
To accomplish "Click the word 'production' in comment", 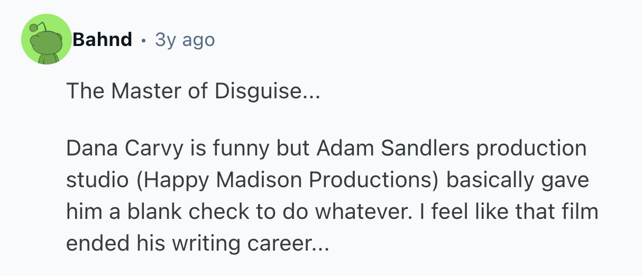I will point(531,149).
